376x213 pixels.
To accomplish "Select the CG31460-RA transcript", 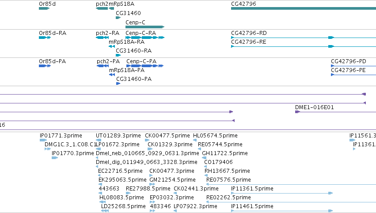I will click(118, 55).
